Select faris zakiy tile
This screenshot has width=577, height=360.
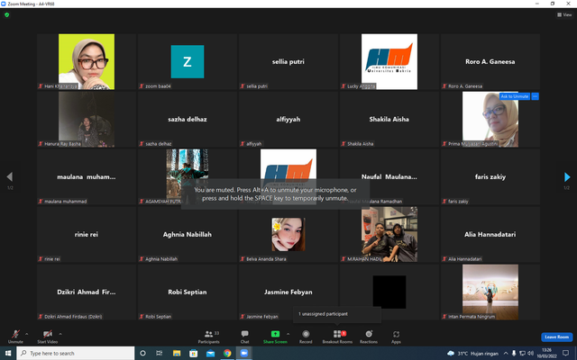pyautogui.click(x=490, y=177)
